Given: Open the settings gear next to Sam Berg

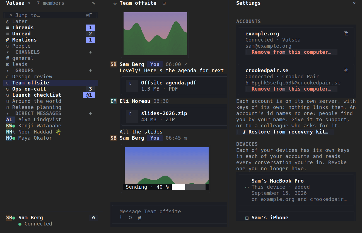Looking at the screenshot, I should click(x=93, y=218).
